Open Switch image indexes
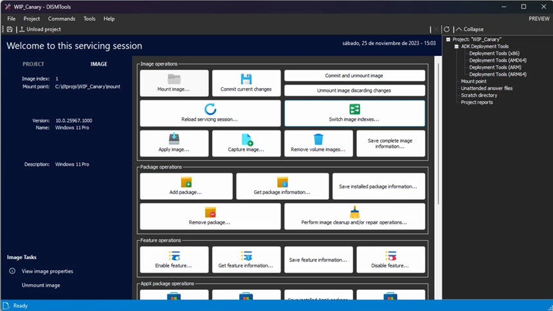 pyautogui.click(x=354, y=113)
